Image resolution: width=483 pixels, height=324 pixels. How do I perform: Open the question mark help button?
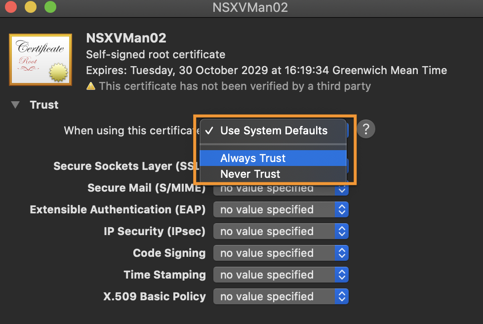pos(366,129)
